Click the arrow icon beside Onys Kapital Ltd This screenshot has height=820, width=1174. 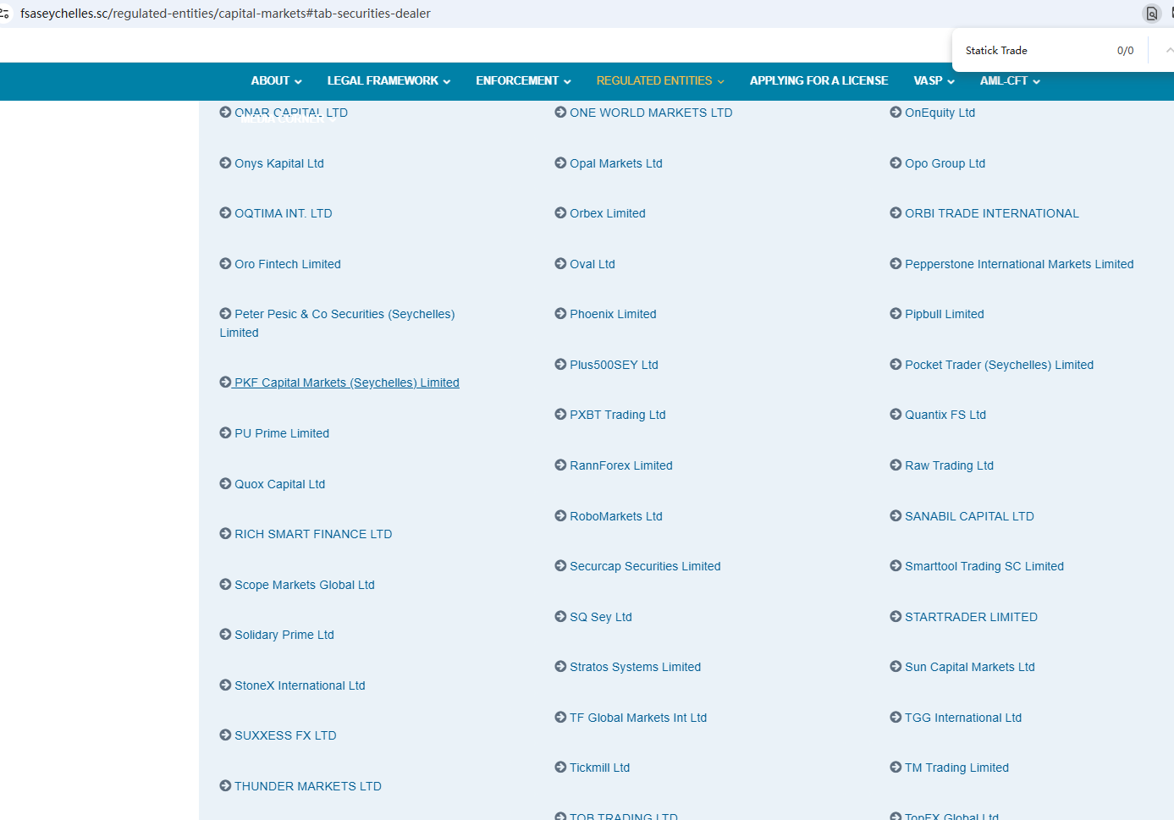(x=225, y=162)
